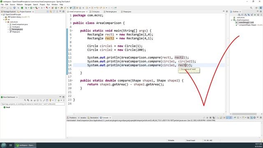Expand the Circle.java tree node
Viewport: 263px width, 148px height.
8,27
